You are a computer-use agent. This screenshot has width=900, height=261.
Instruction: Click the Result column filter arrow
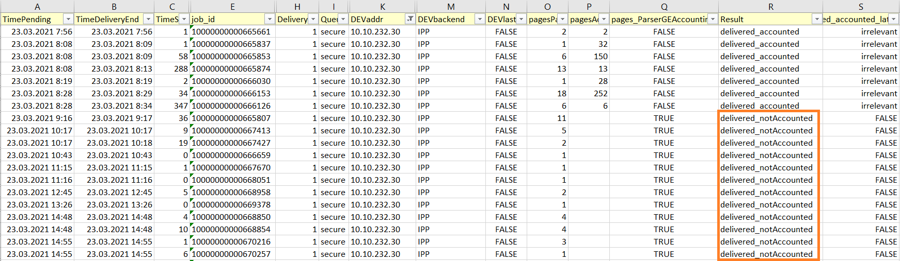[817, 19]
